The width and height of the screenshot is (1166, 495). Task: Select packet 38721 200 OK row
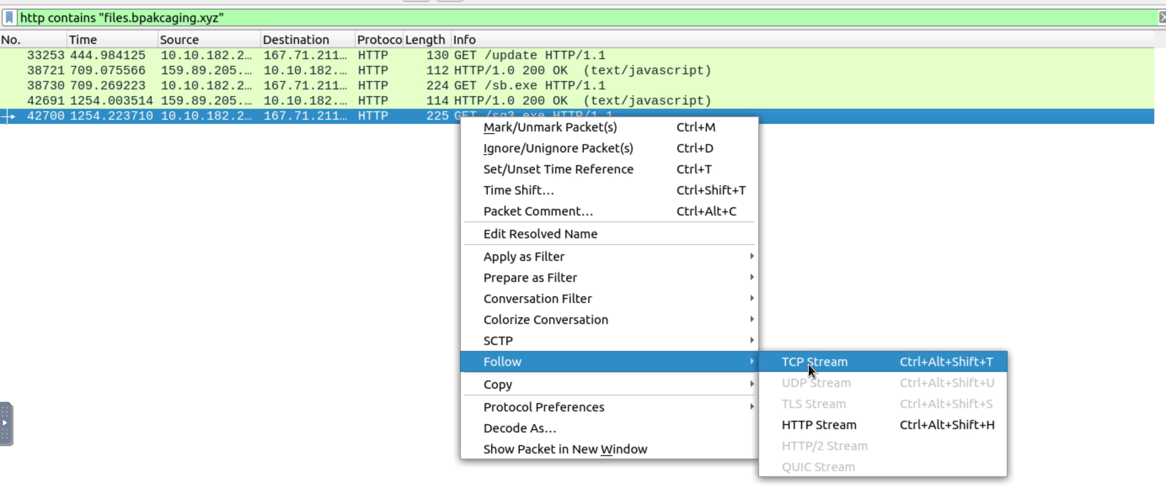coord(577,70)
